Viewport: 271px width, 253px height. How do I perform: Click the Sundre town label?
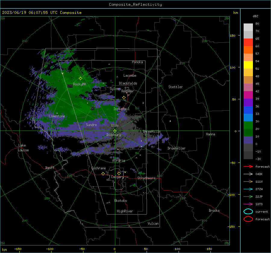[x=91, y=125]
